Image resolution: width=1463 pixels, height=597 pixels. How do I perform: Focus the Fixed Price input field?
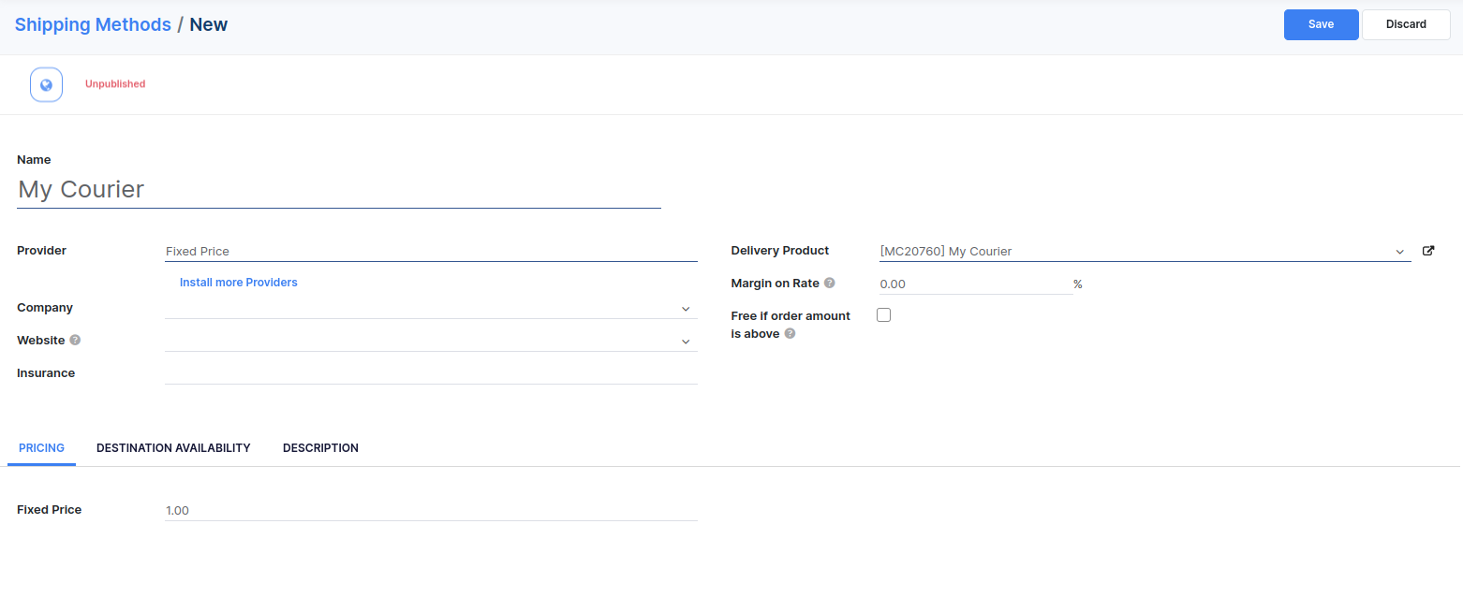click(431, 511)
